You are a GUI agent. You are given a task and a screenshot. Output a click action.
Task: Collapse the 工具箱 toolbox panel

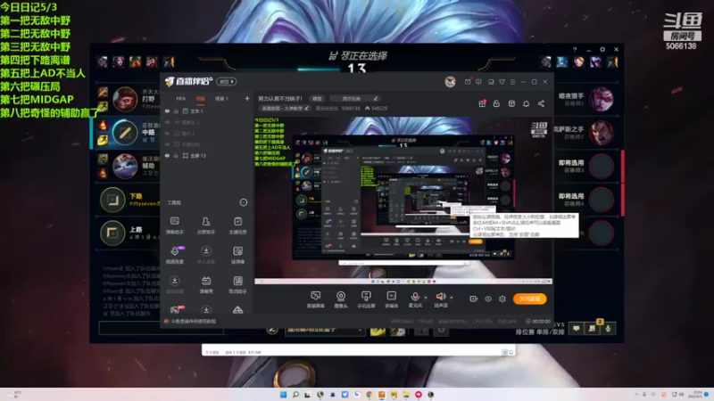[243, 202]
